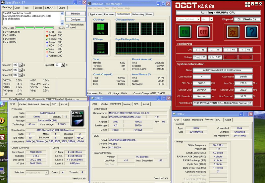Adjust the Speed03 spinner arrows in SpeedFan
This screenshot has height=183, width=265.
point(21,75)
